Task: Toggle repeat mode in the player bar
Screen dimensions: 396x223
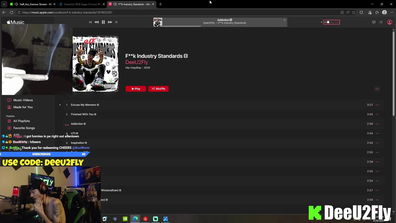Action: (116, 22)
